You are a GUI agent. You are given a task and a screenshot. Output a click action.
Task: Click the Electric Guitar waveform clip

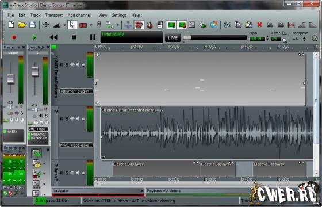click(207, 133)
